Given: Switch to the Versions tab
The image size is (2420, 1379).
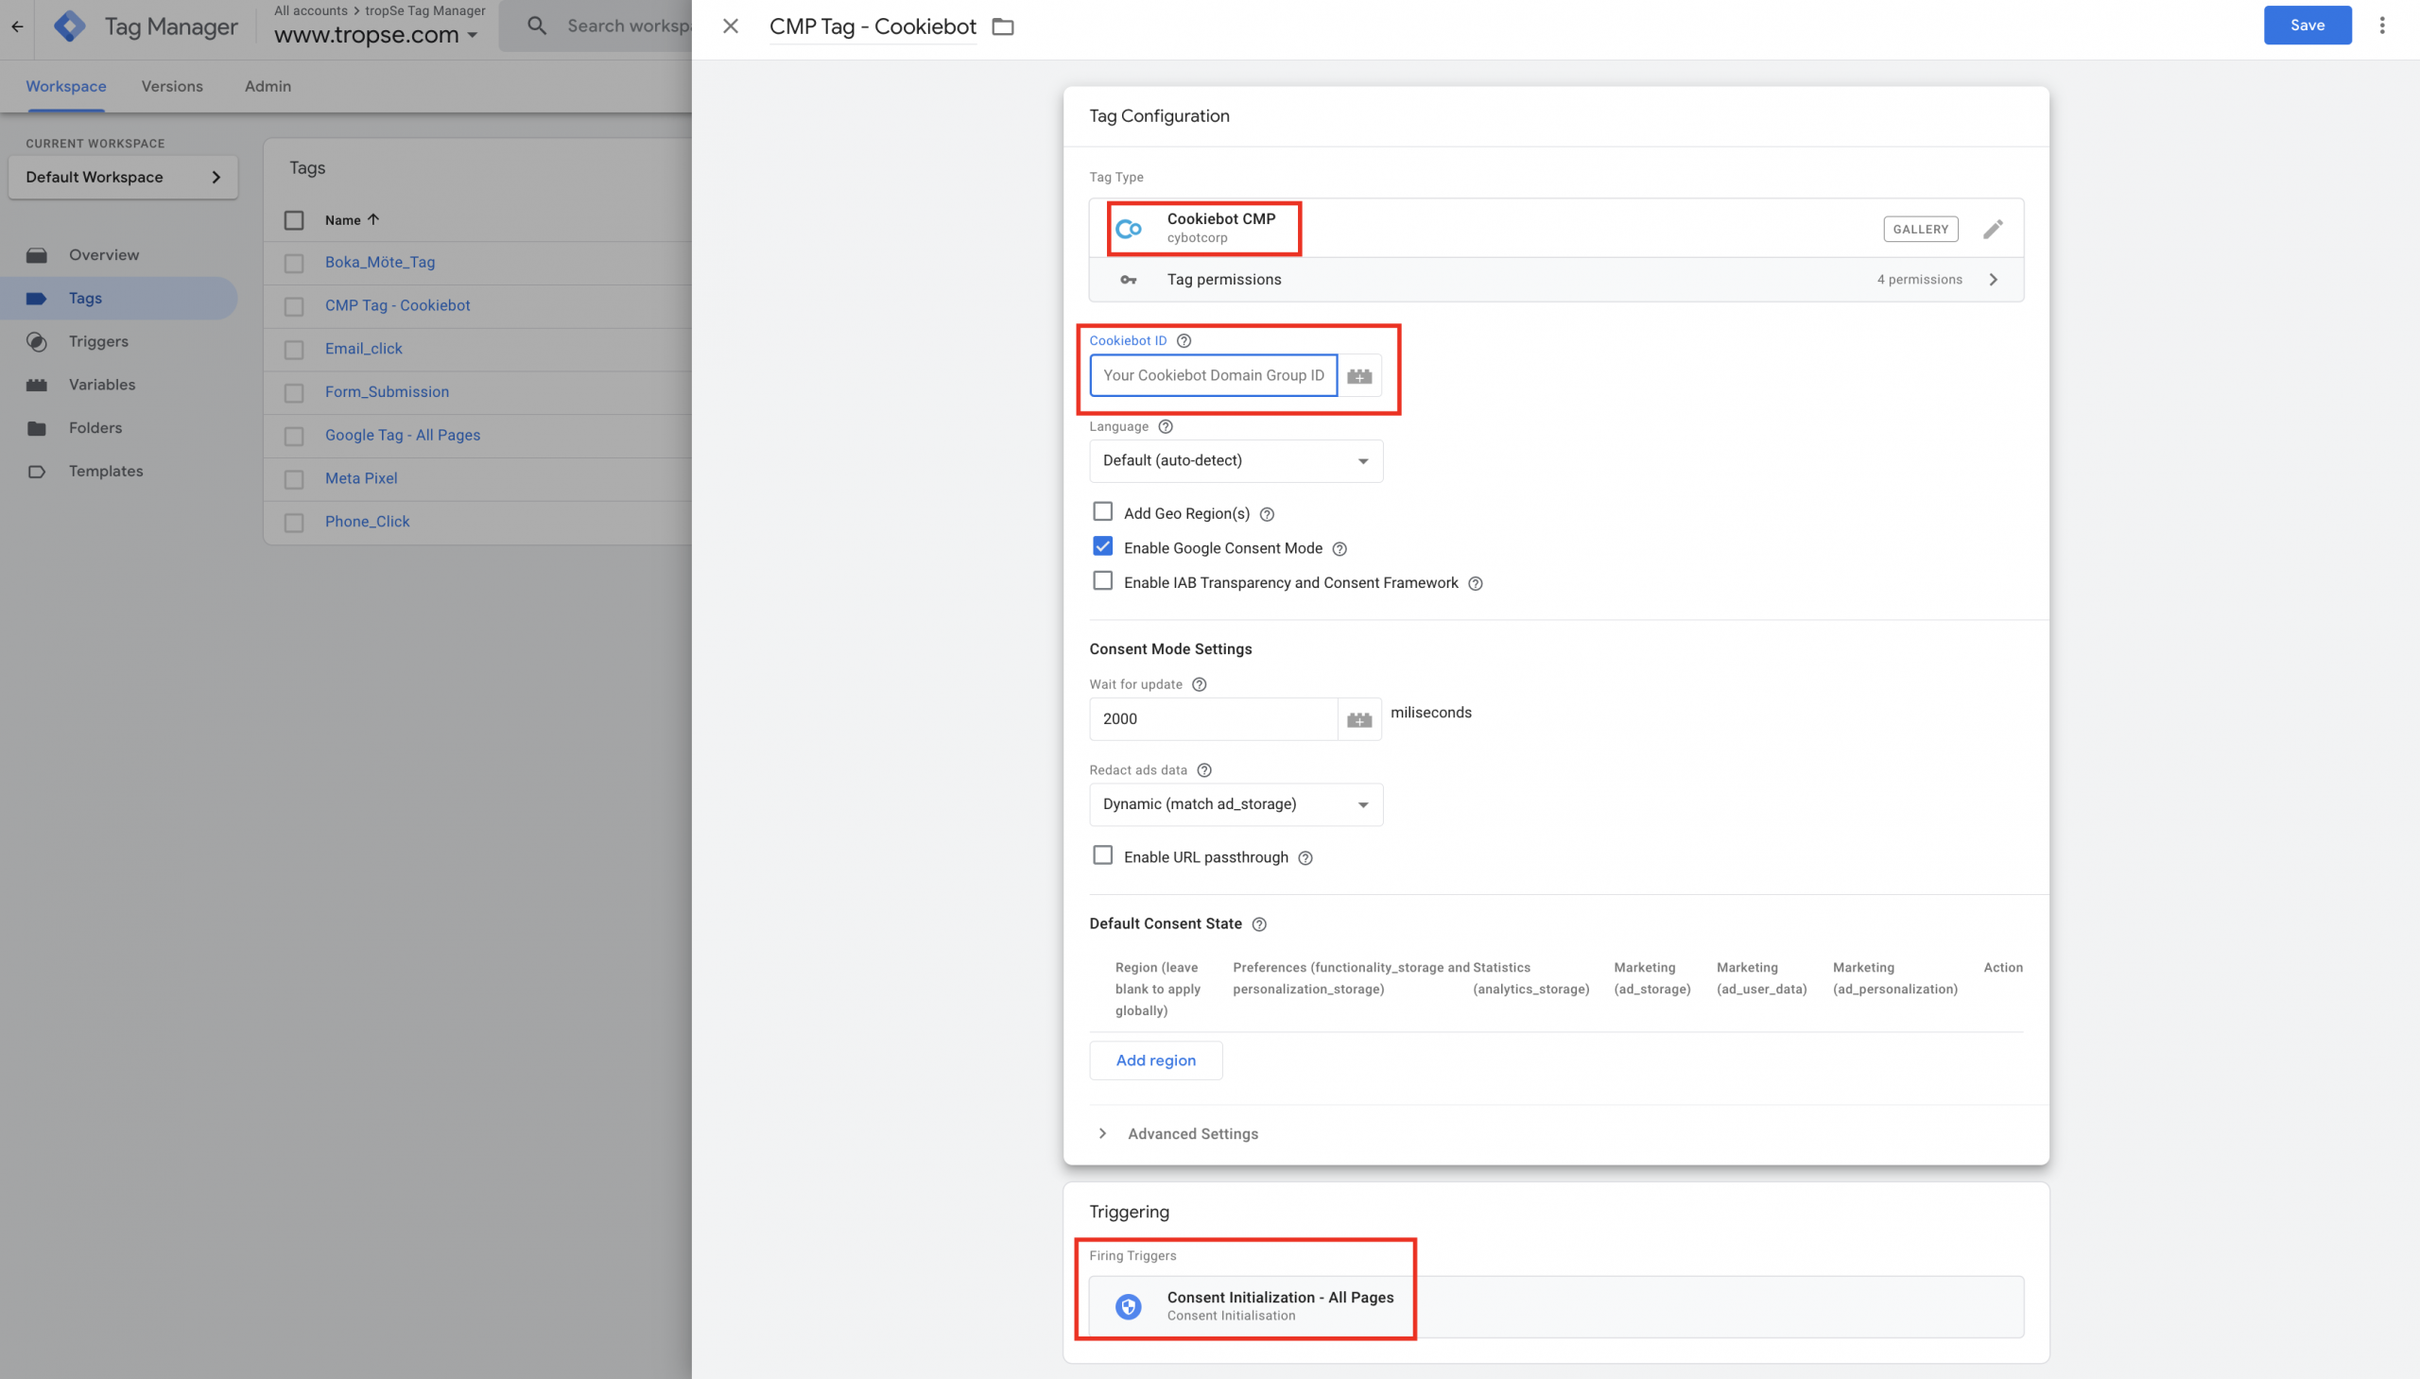Looking at the screenshot, I should (171, 86).
